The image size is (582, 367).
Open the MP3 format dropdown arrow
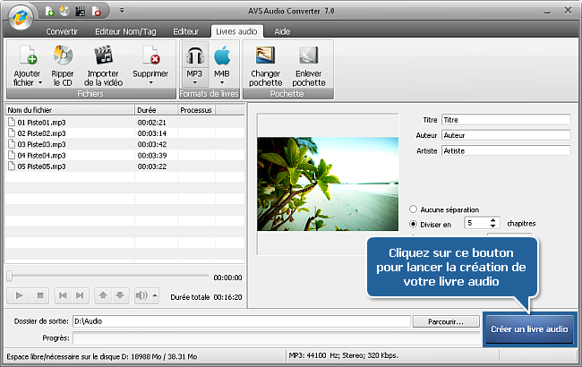click(x=194, y=82)
